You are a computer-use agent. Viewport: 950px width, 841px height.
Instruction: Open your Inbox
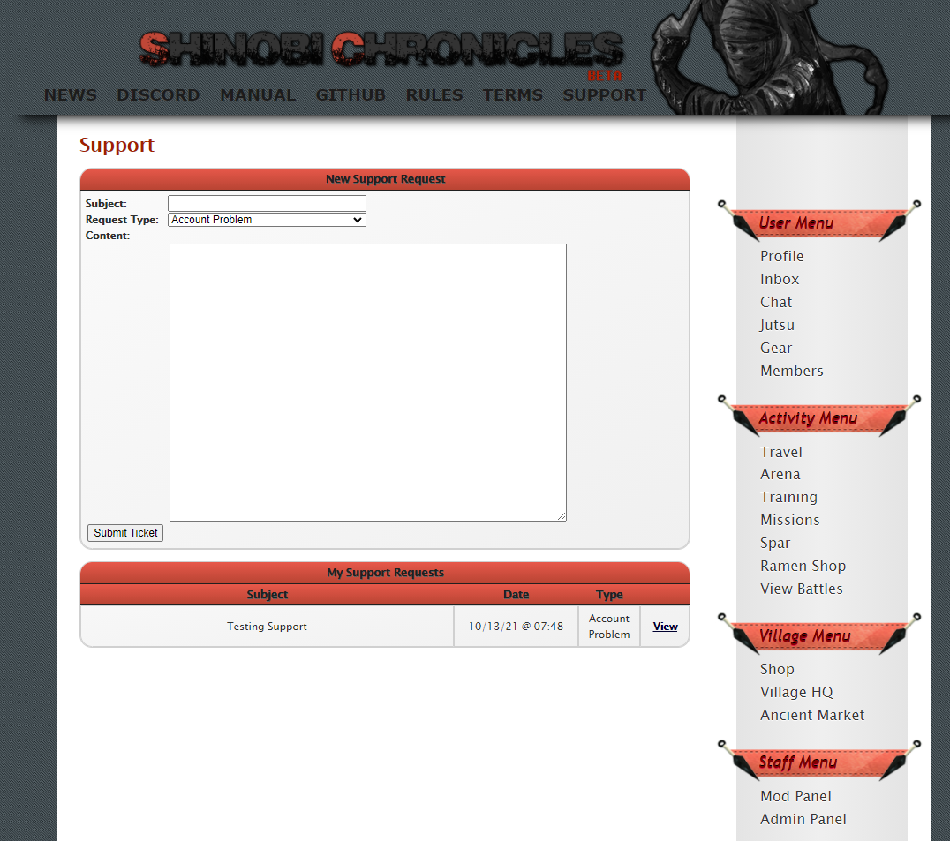779,279
